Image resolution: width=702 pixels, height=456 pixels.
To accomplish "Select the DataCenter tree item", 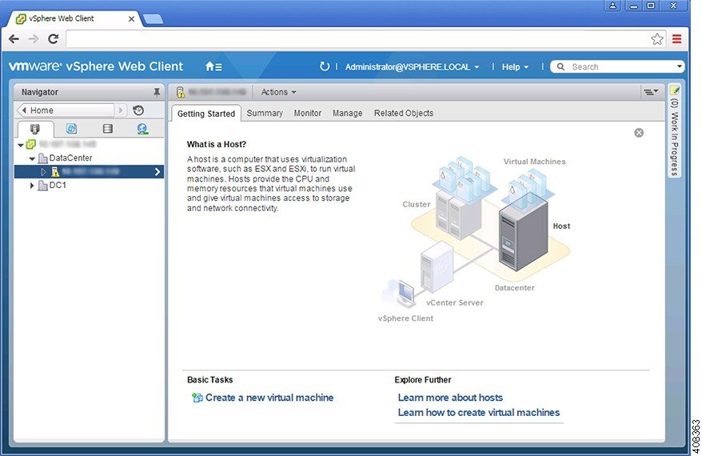I will click(70, 158).
